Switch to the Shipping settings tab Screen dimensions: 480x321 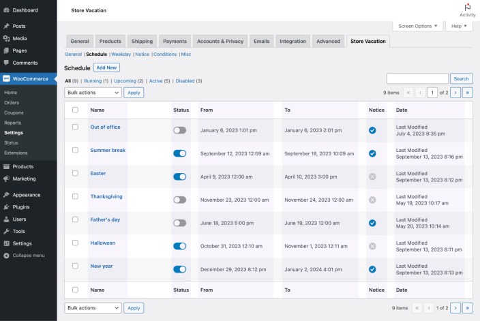click(x=142, y=41)
